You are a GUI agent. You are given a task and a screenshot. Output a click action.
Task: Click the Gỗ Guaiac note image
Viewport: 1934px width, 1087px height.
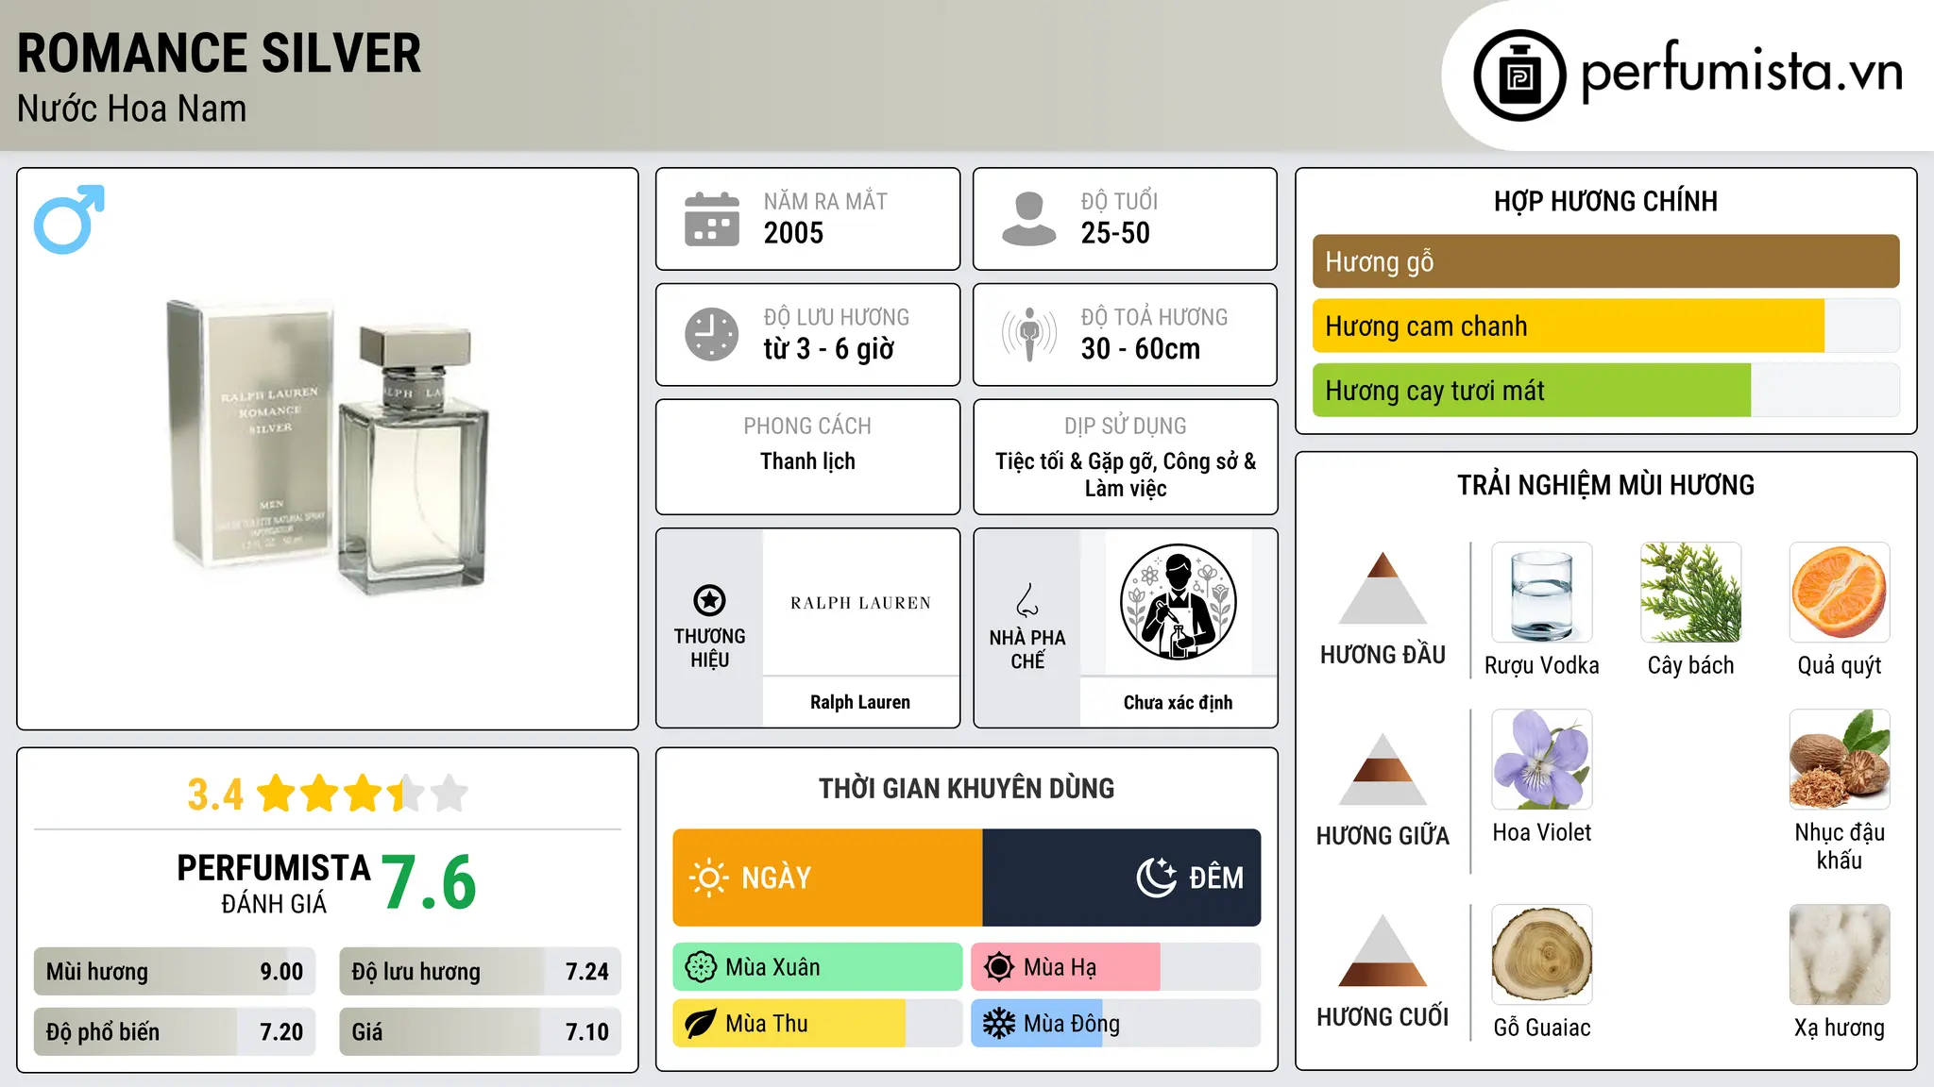coord(1542,955)
